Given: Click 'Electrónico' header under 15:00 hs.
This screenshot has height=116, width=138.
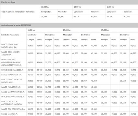Looking at the screenshot, I should 125,35.
